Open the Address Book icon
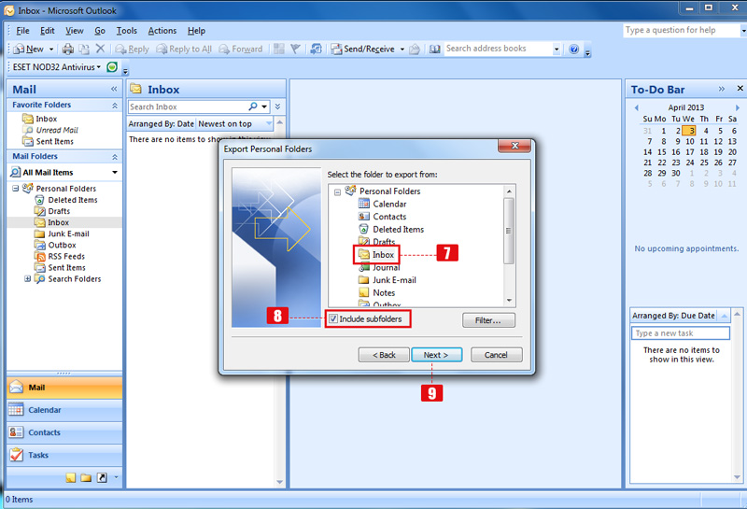Image resolution: width=747 pixels, height=509 pixels. tap(434, 49)
